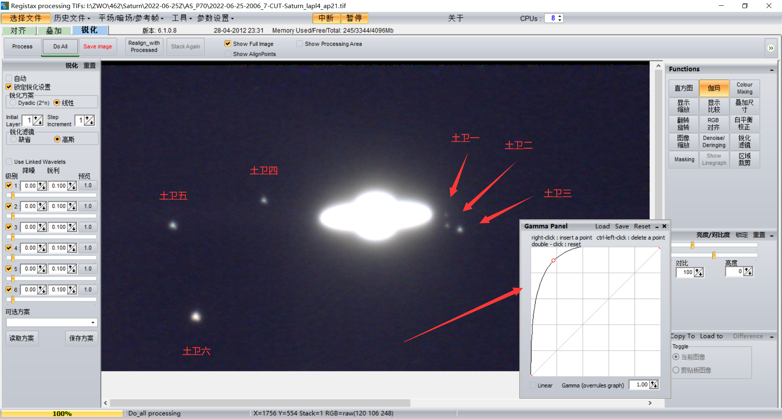Enable Show Processing Area
782x419 pixels.
(300, 44)
